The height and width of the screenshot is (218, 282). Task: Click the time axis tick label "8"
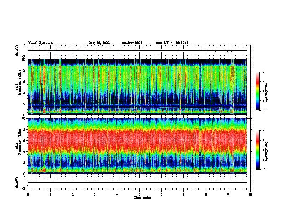[x=206, y=194]
